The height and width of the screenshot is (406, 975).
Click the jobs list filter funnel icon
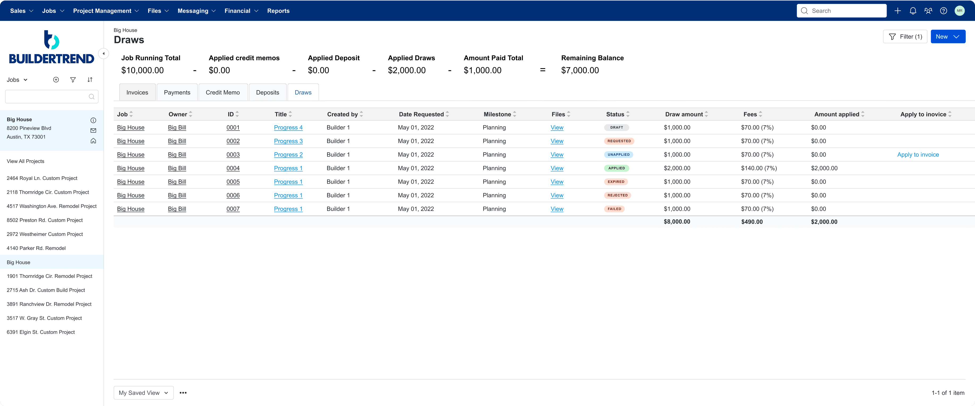pyautogui.click(x=73, y=79)
